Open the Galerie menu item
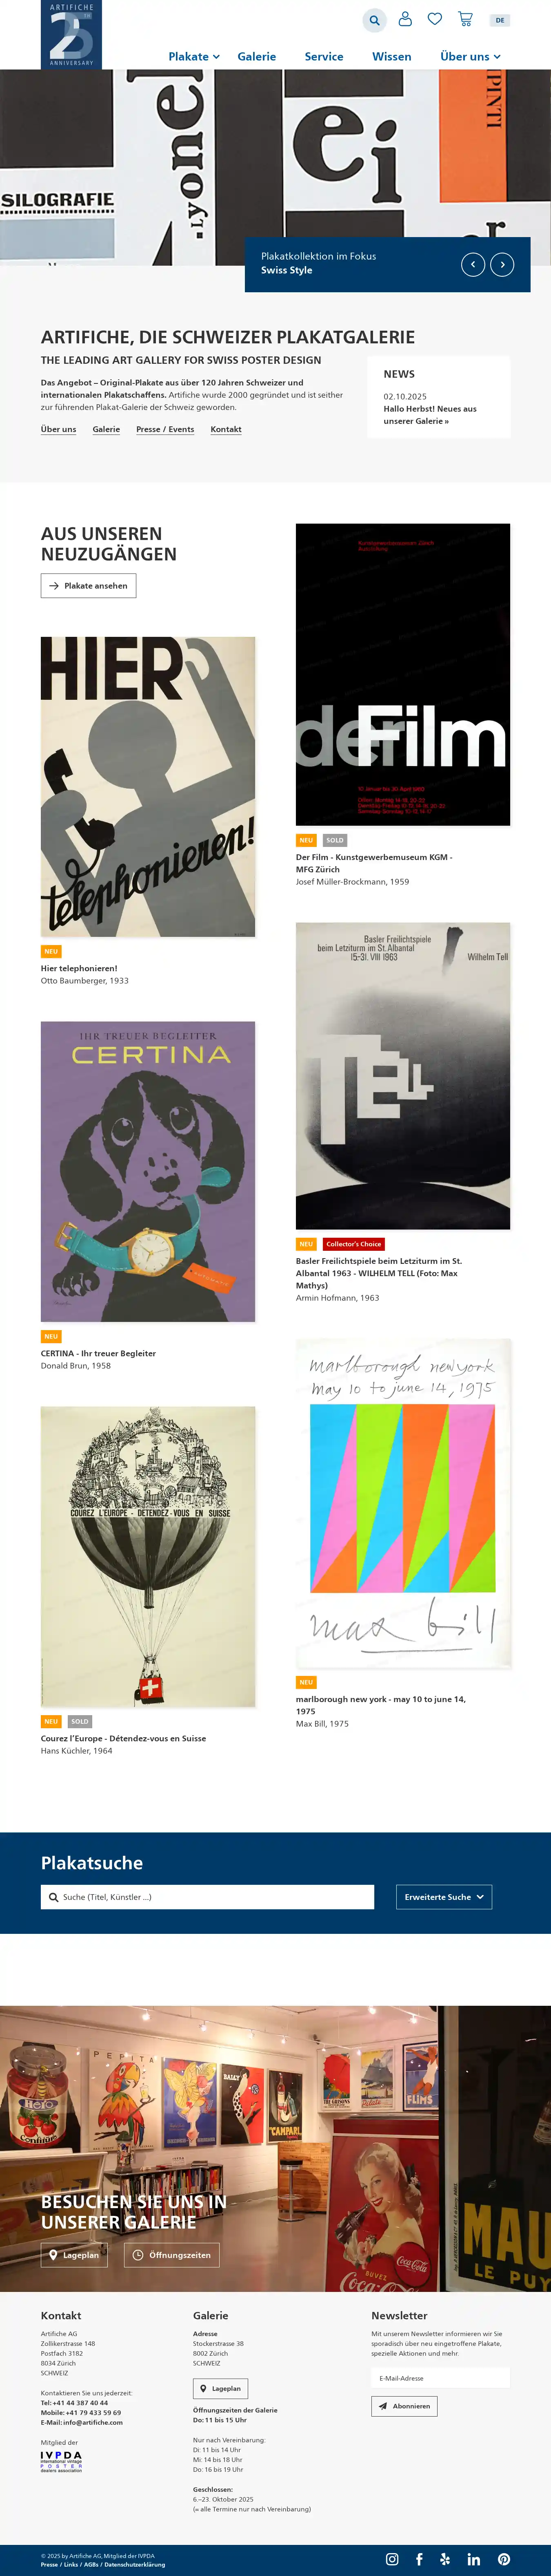Viewport: 551px width, 2576px height. (257, 56)
